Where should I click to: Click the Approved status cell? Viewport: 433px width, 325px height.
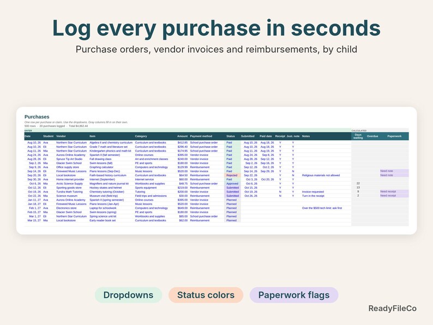tap(232, 184)
